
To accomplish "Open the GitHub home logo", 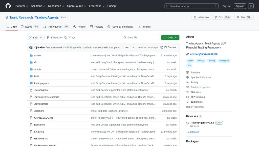I will [x=8, y=6].
